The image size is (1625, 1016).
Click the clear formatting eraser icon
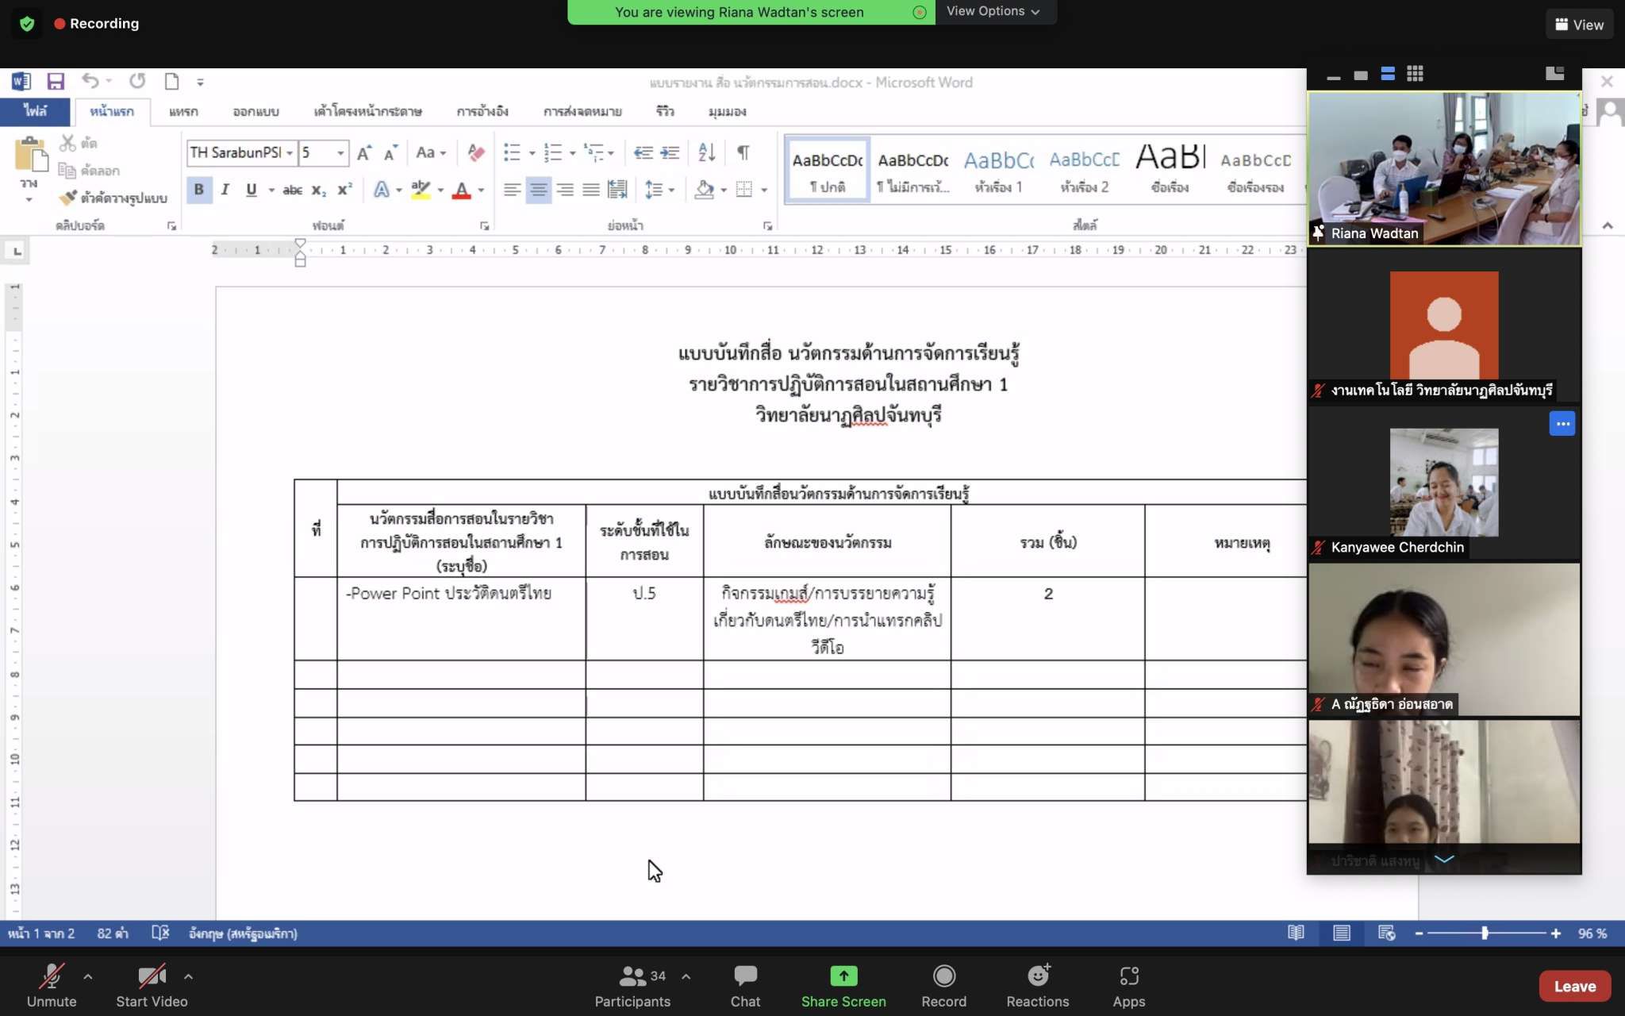476,152
